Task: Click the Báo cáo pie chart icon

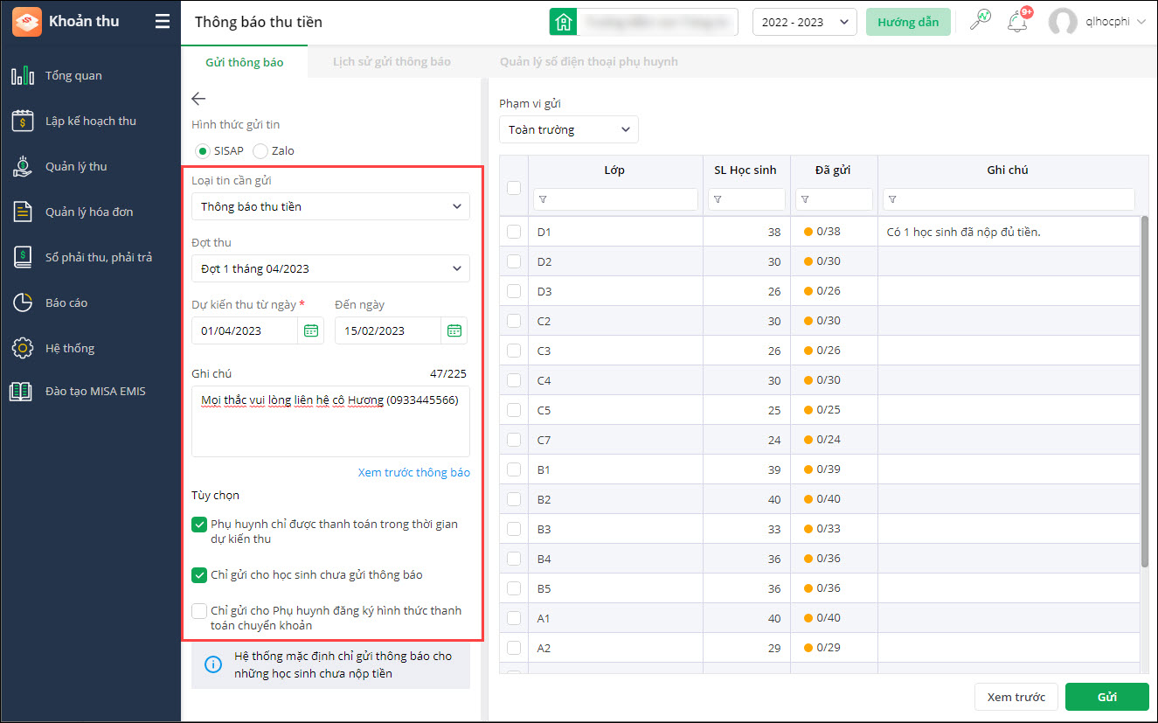Action: tap(23, 302)
